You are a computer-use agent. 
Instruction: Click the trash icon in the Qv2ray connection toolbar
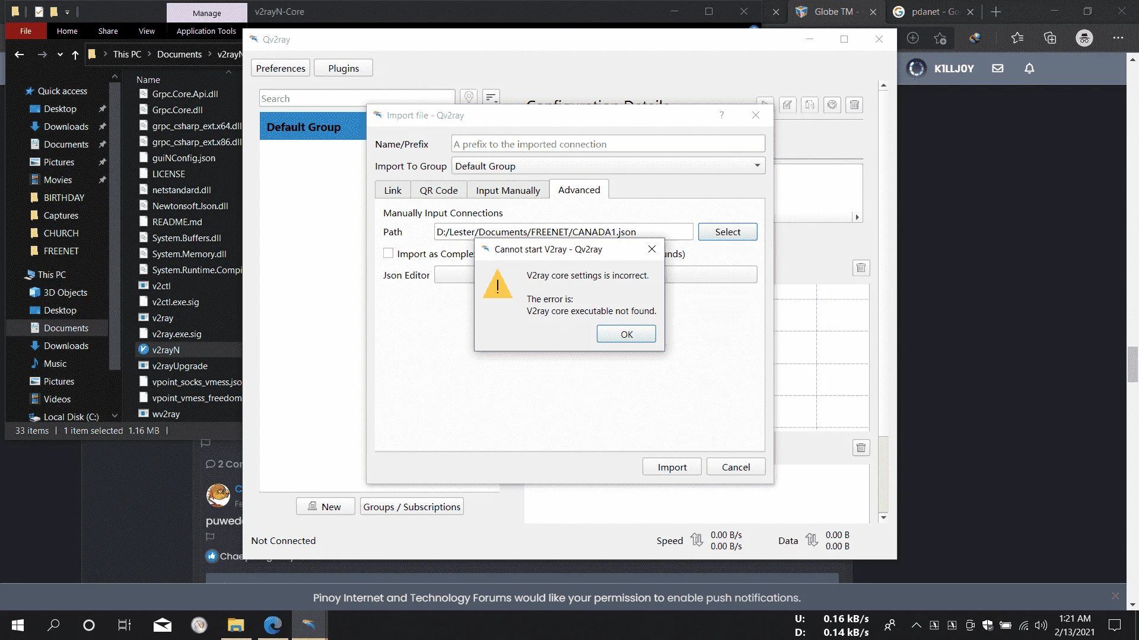tap(854, 105)
